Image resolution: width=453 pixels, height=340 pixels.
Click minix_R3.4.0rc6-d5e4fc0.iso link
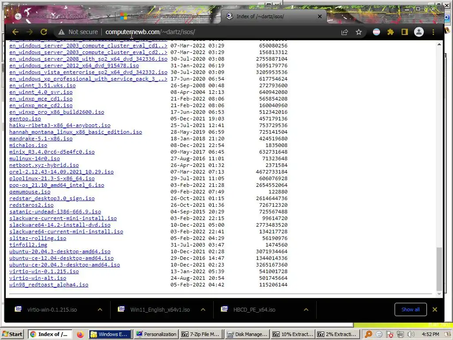[52, 152]
